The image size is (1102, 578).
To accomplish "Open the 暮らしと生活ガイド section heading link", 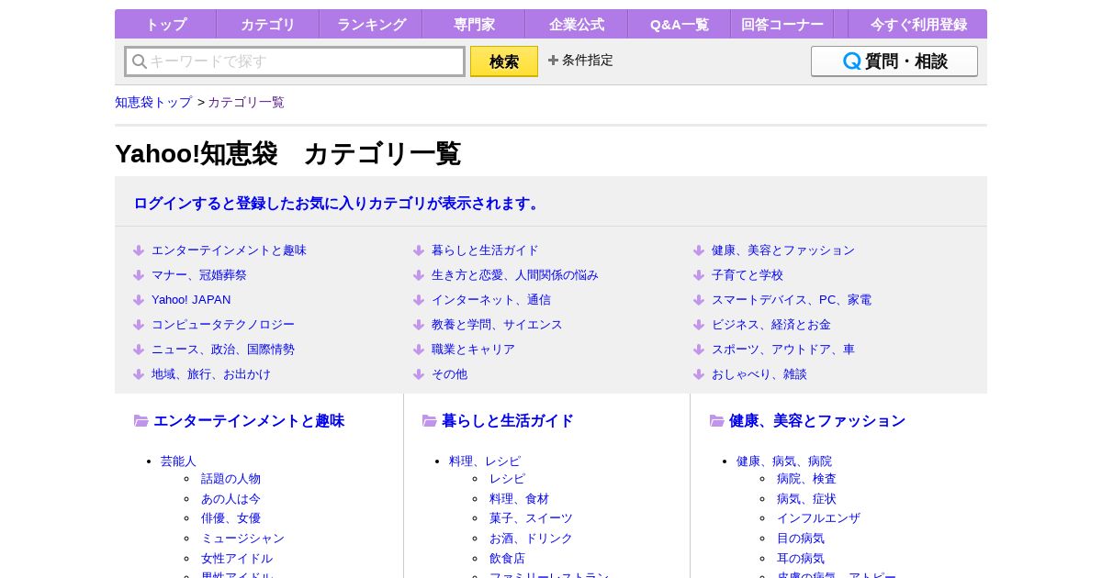I will coord(508,421).
